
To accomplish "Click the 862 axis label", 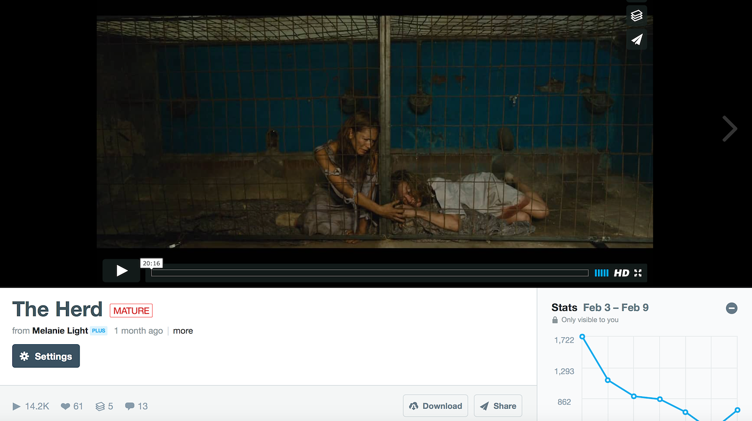I will point(564,402).
